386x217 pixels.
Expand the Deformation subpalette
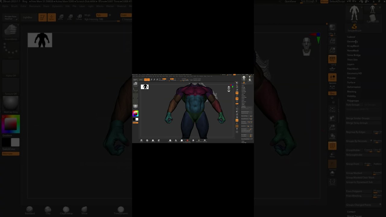[x=354, y=87]
